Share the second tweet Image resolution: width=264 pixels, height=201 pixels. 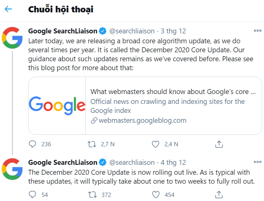pyautogui.click(x=219, y=195)
